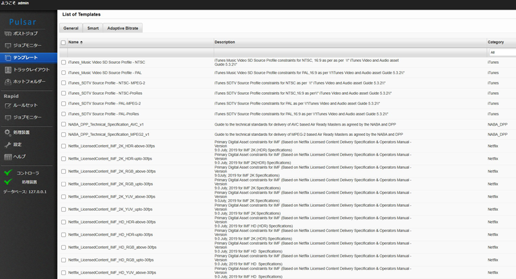Select iTunes_Music Video SD Source Profile - NTSC name
516x279 pixels.
click(106, 62)
